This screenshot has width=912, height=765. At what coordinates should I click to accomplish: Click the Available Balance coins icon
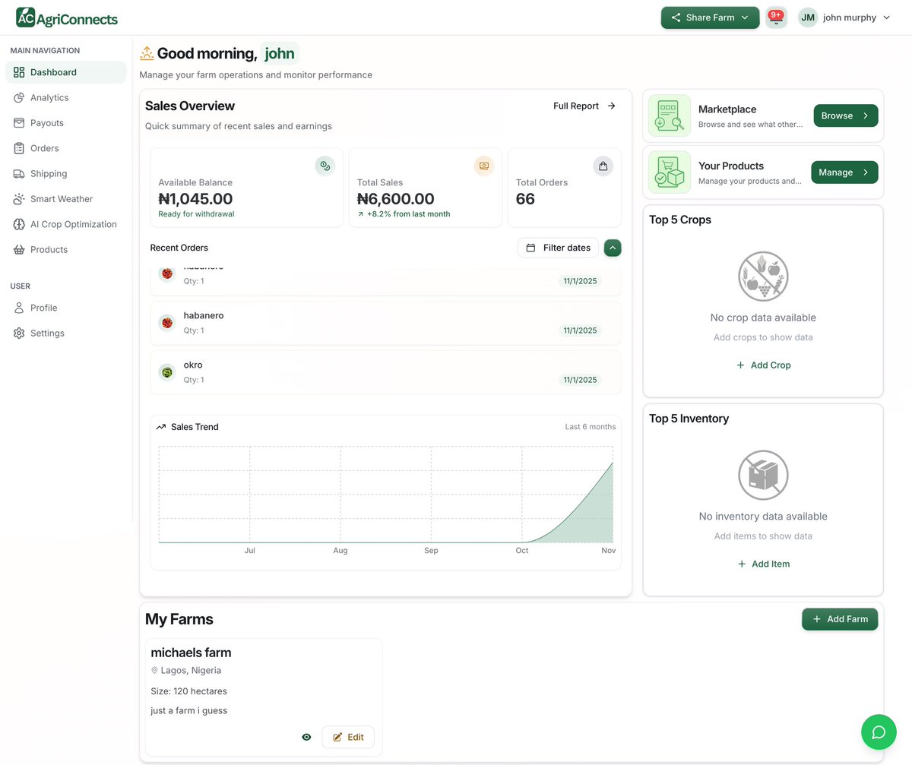(325, 166)
